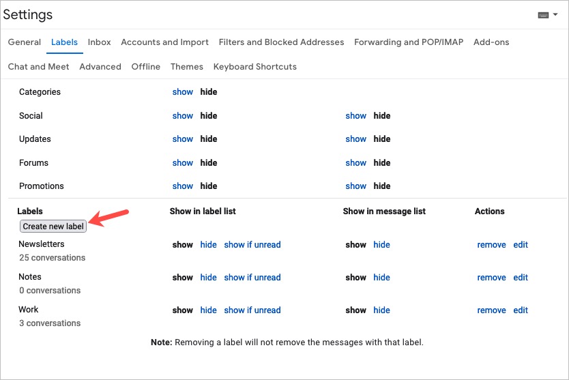This screenshot has height=380, width=569.
Task: Open Filters and Blocked Addresses tab
Action: (281, 42)
